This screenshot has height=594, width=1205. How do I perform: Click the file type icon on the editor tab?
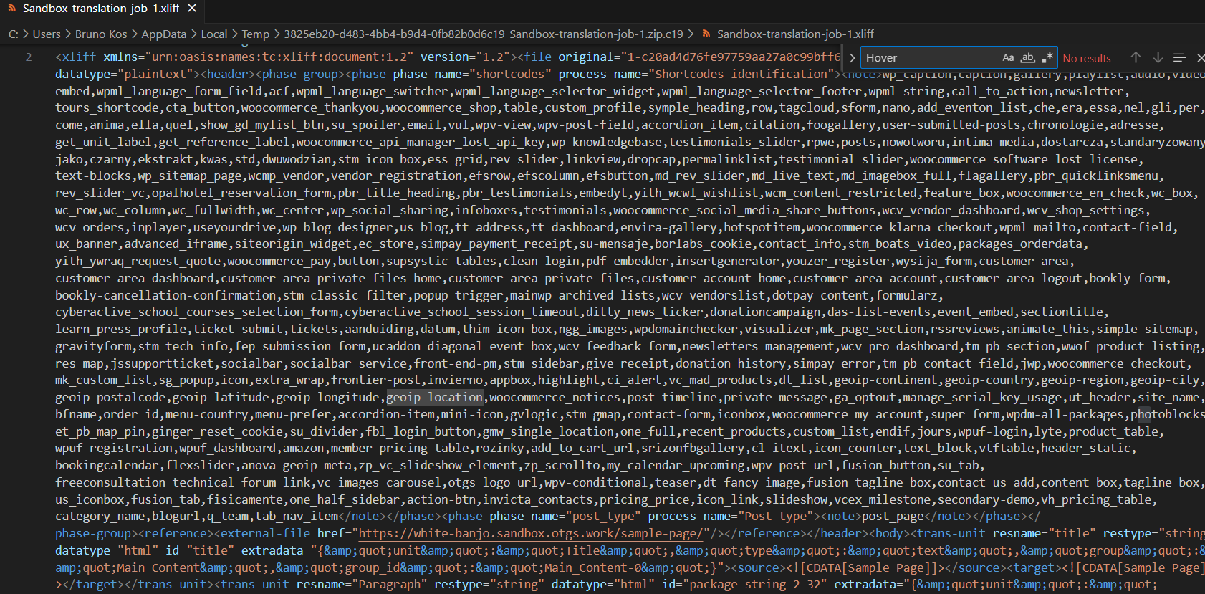pos(11,8)
